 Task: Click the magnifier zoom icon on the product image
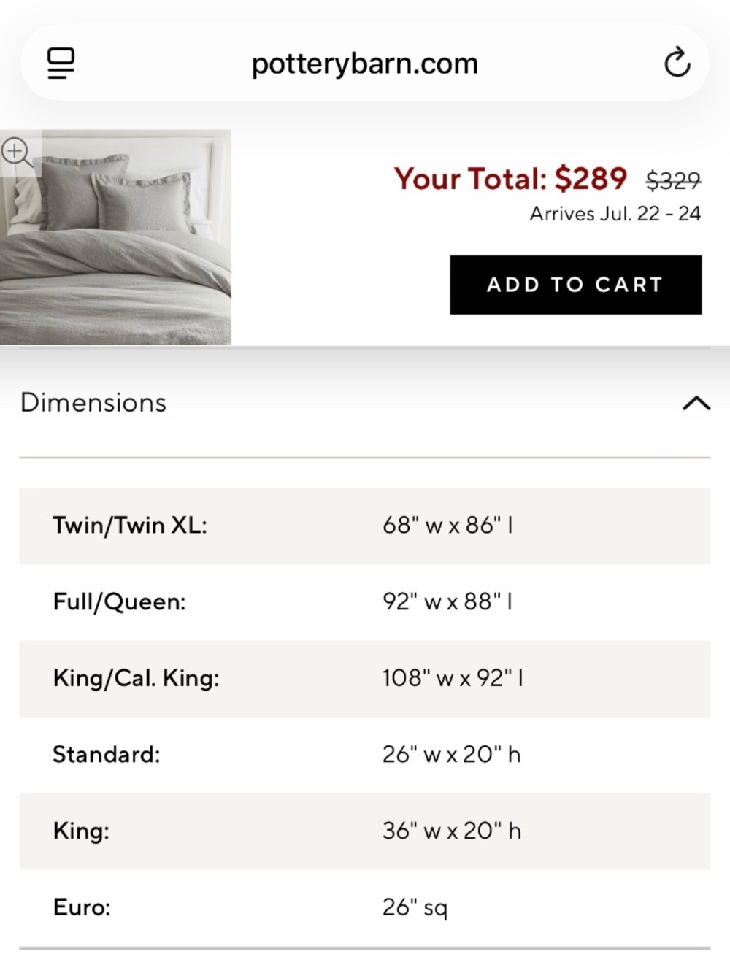click(16, 153)
